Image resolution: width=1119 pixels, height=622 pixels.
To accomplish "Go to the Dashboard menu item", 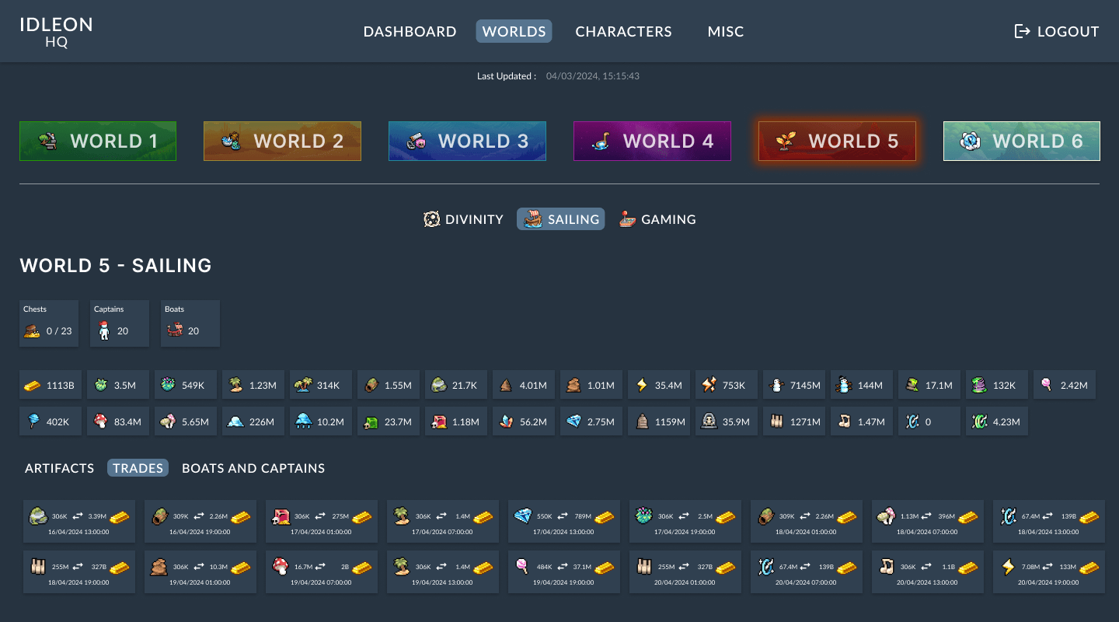I will click(410, 31).
